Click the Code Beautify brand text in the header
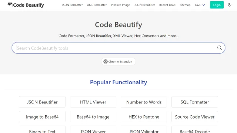The image size is (237, 133). tap(29, 5)
